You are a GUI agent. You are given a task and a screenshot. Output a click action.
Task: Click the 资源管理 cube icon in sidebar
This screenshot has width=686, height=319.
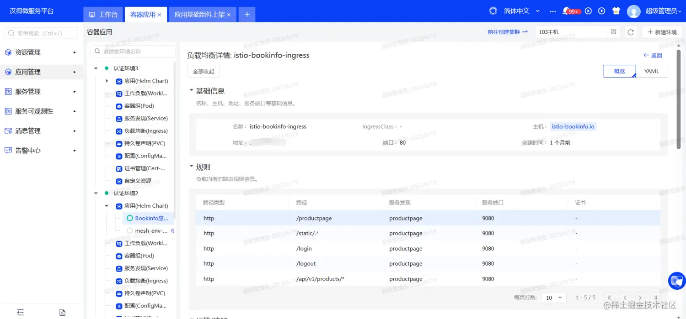pos(8,52)
